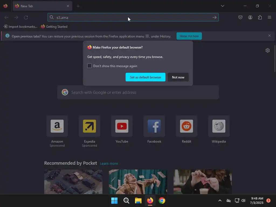
Task: Dismiss the previous tabs notification bar
Action: point(270,36)
